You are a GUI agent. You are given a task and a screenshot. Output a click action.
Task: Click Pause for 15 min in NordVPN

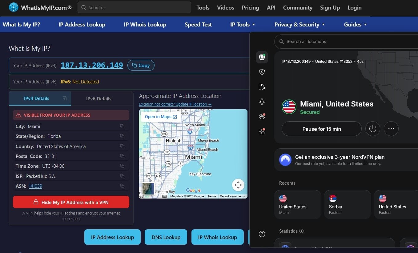pos(322,129)
